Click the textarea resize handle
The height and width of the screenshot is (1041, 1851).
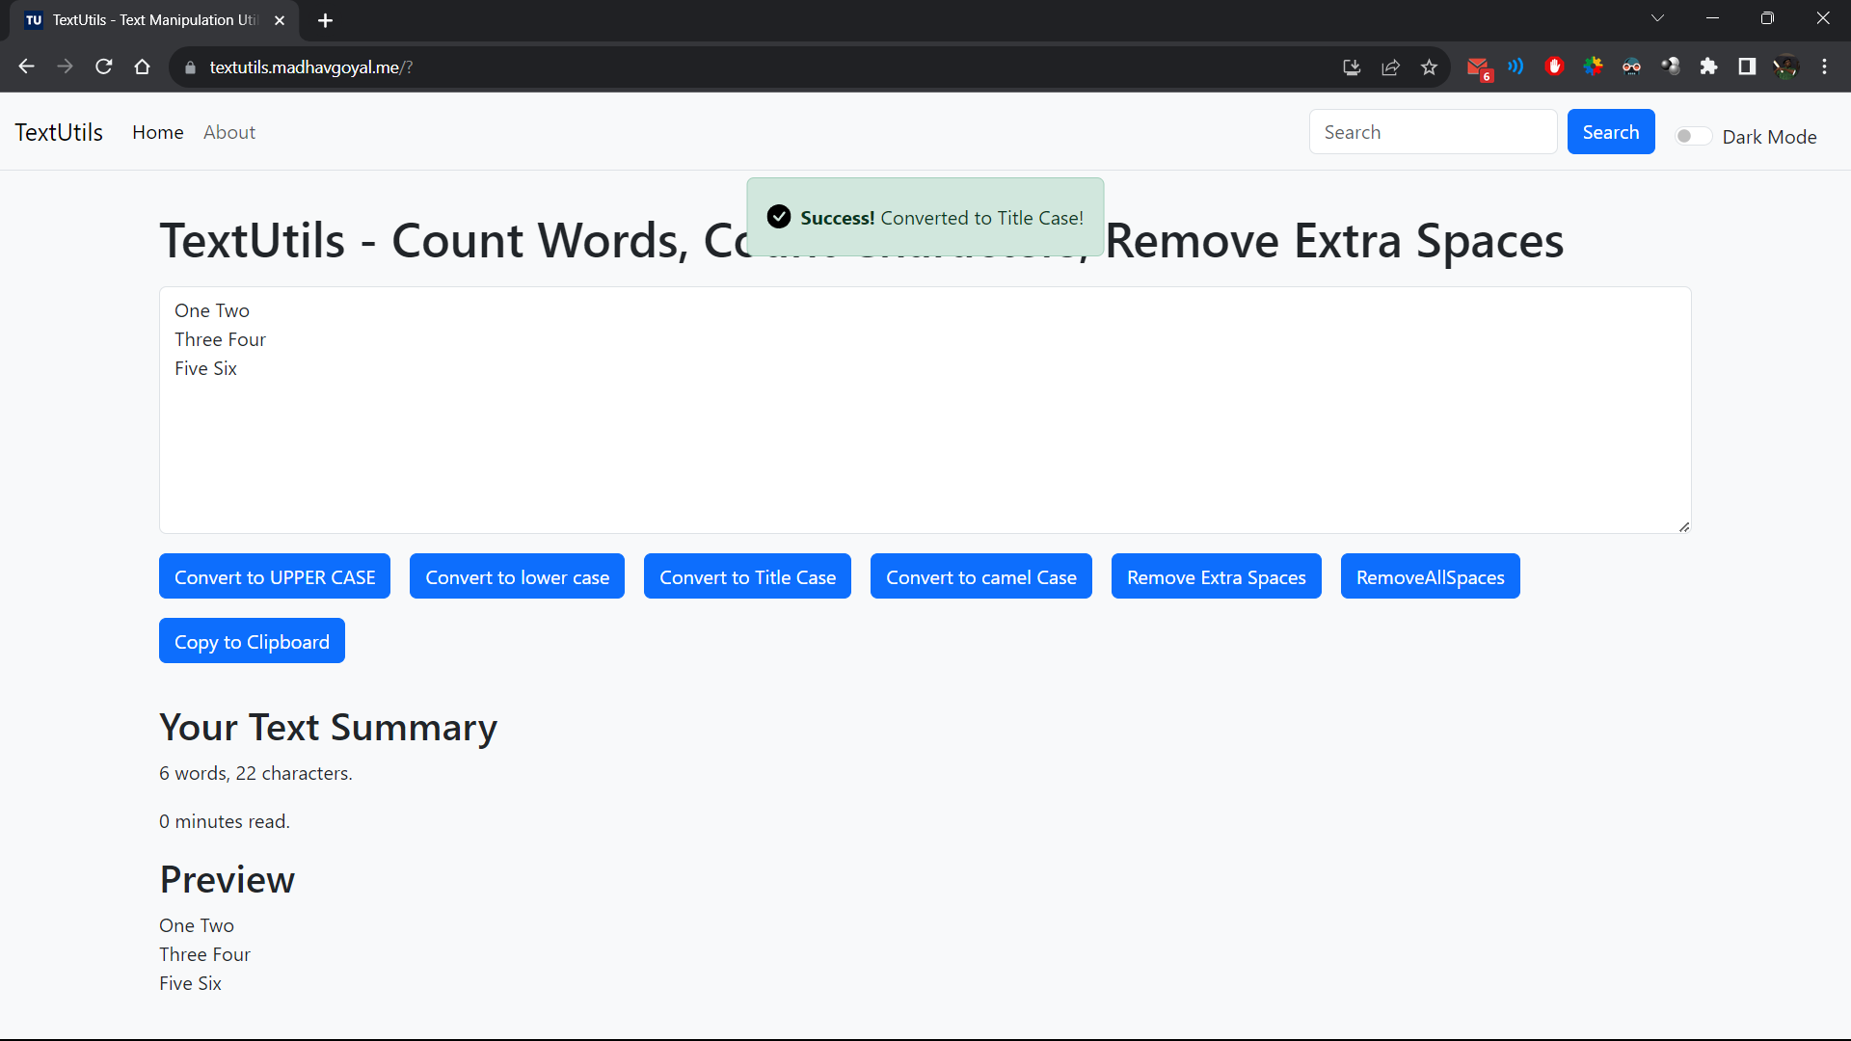tap(1683, 526)
